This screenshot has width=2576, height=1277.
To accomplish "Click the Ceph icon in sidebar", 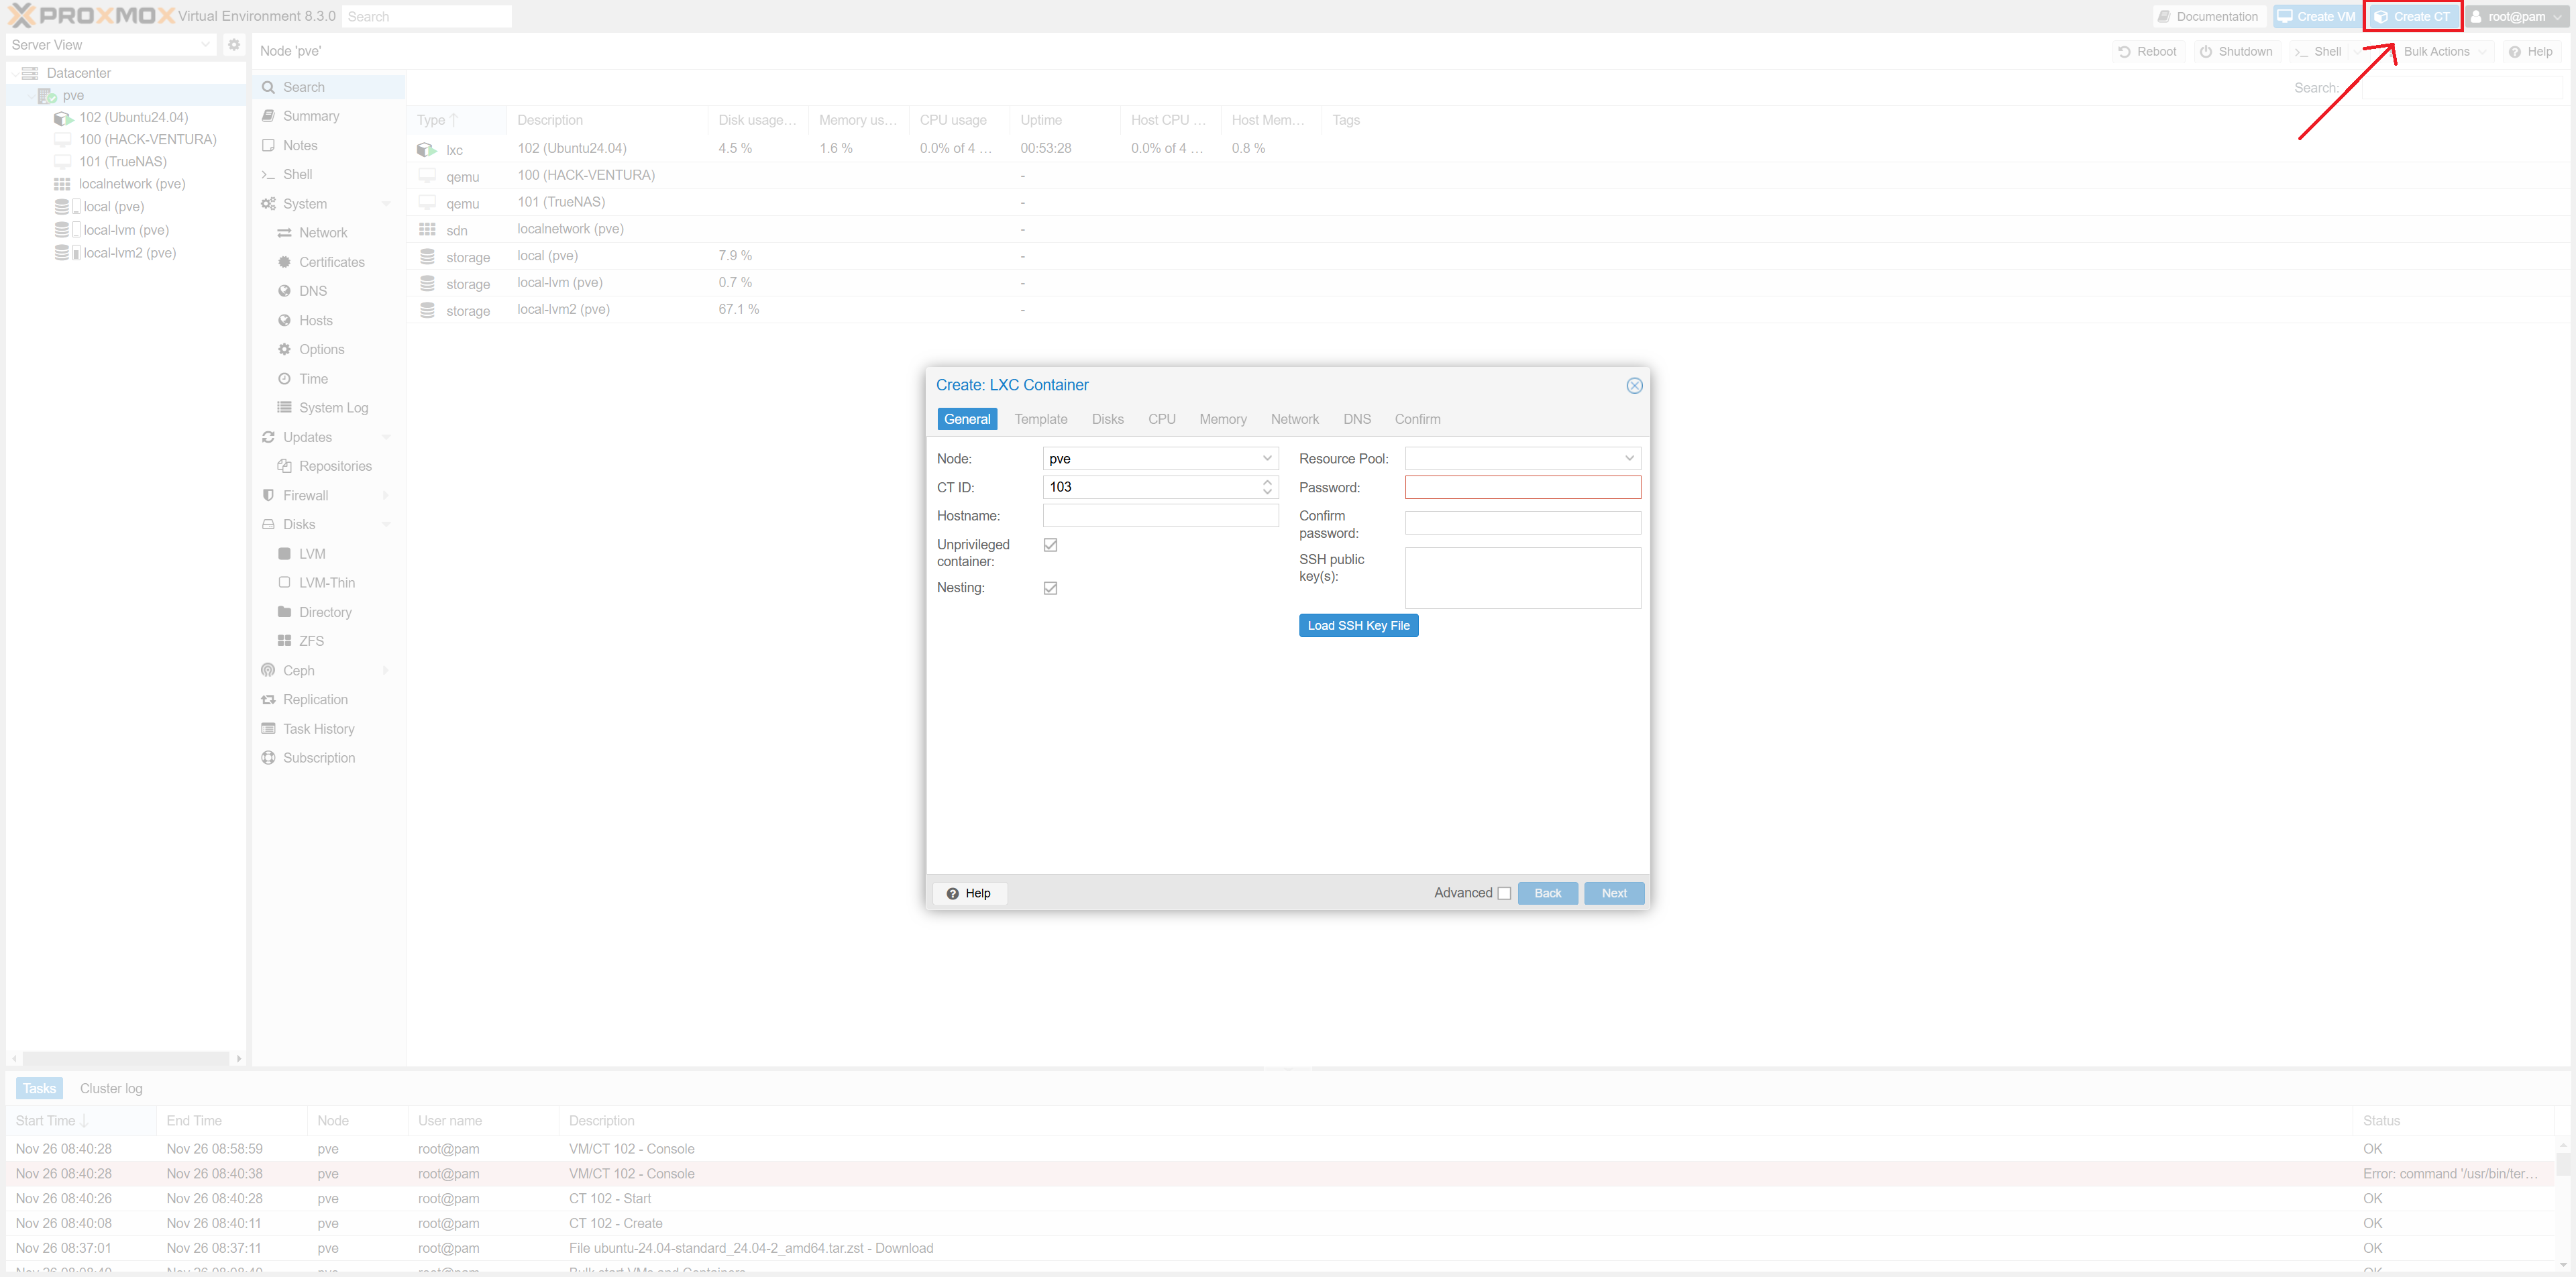I will 268,670.
